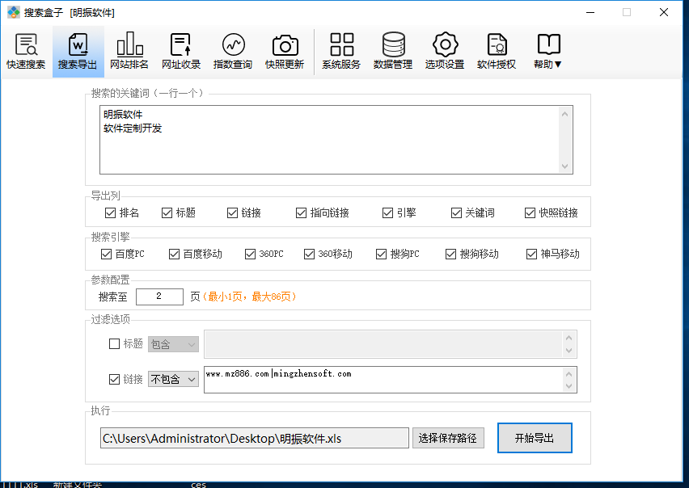Select the 网站排名 site ranking tool

click(129, 51)
